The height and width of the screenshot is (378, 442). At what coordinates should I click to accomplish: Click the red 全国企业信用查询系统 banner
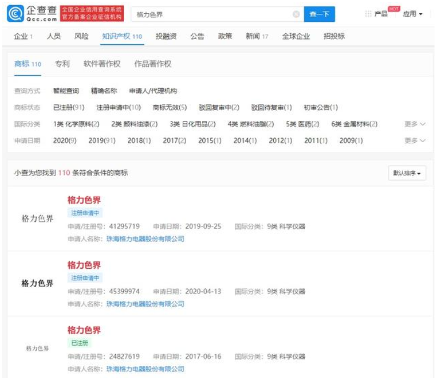pyautogui.click(x=92, y=13)
